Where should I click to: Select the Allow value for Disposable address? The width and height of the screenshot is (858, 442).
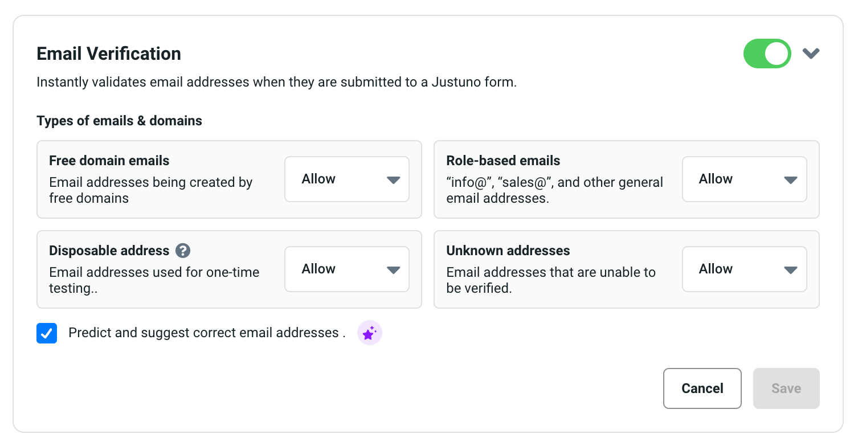pos(318,269)
